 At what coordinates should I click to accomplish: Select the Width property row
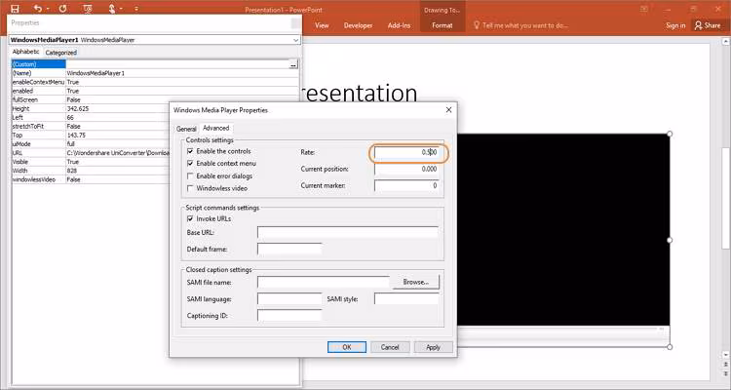91,171
